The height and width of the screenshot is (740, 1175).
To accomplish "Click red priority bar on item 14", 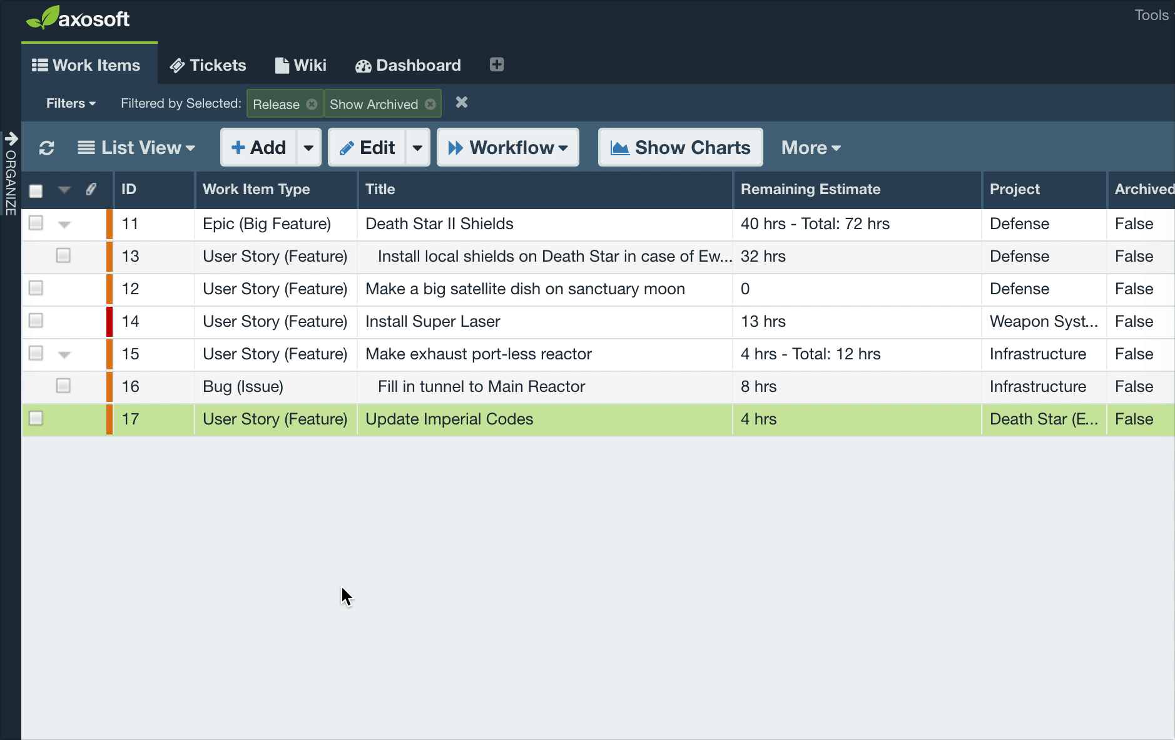I will (109, 322).
